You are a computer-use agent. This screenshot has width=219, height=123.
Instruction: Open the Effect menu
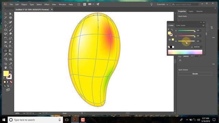click(47, 4)
